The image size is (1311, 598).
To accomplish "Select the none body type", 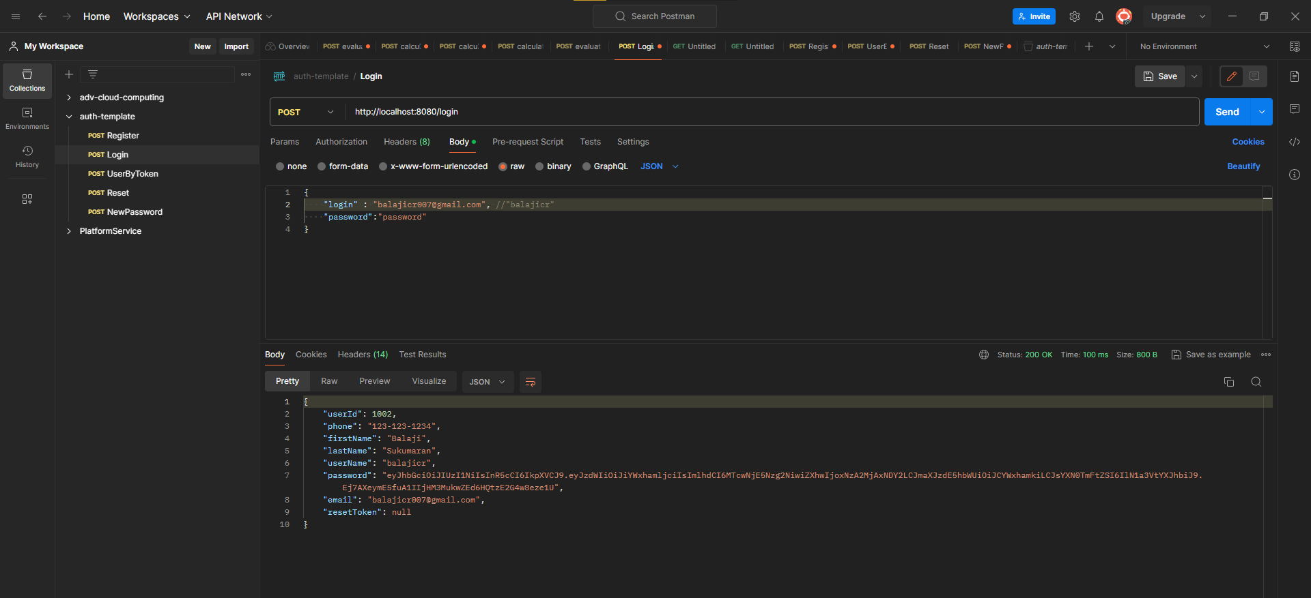I will (x=280, y=166).
